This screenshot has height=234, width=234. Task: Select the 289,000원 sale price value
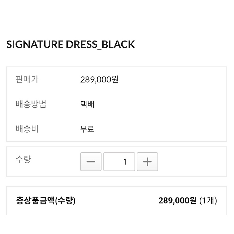pyautogui.click(x=99, y=80)
